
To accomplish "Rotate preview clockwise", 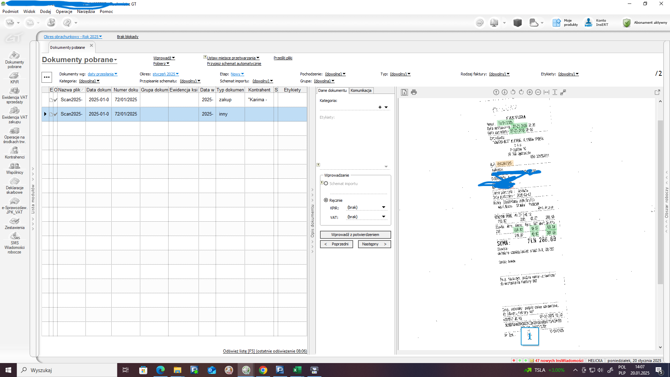I will 521,92.
